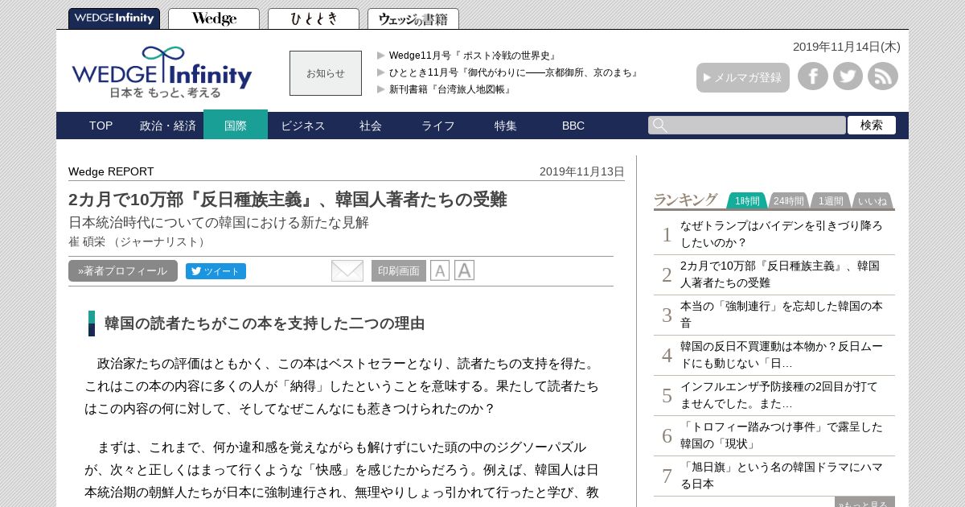Click the もっと見る more button
This screenshot has width=965, height=507.
(x=864, y=502)
